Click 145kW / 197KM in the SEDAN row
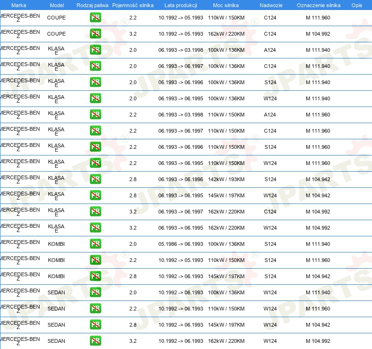Viewport: 372px width, 349px height. (226, 325)
